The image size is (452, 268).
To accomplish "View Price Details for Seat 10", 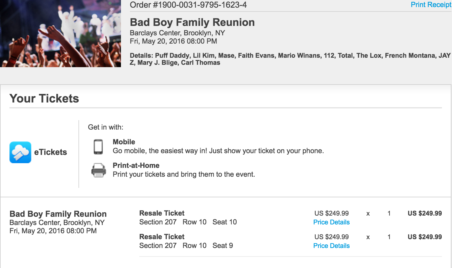I will click(x=331, y=222).
